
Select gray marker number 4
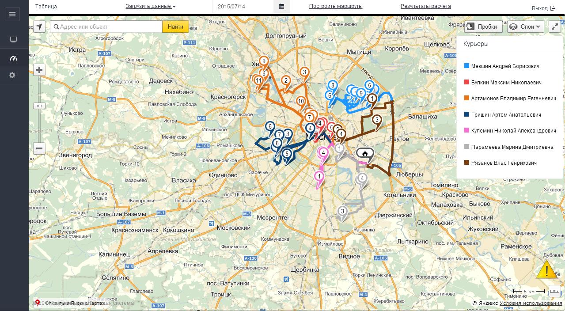(x=362, y=178)
